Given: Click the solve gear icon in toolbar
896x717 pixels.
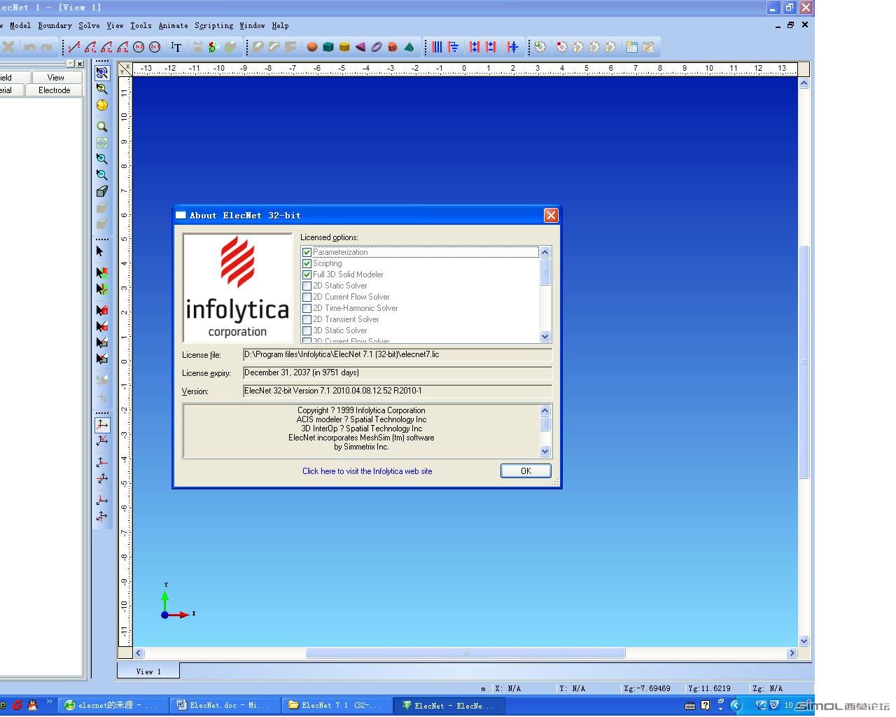Looking at the screenshot, I should click(x=540, y=47).
